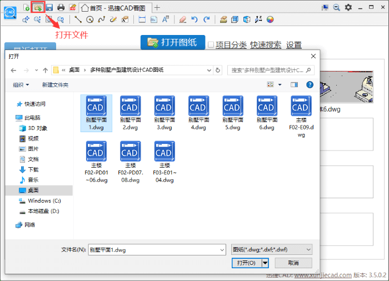Select file 主楼F02-PD07.08.dwg
This screenshot has width=389, height=281.
tap(131, 162)
